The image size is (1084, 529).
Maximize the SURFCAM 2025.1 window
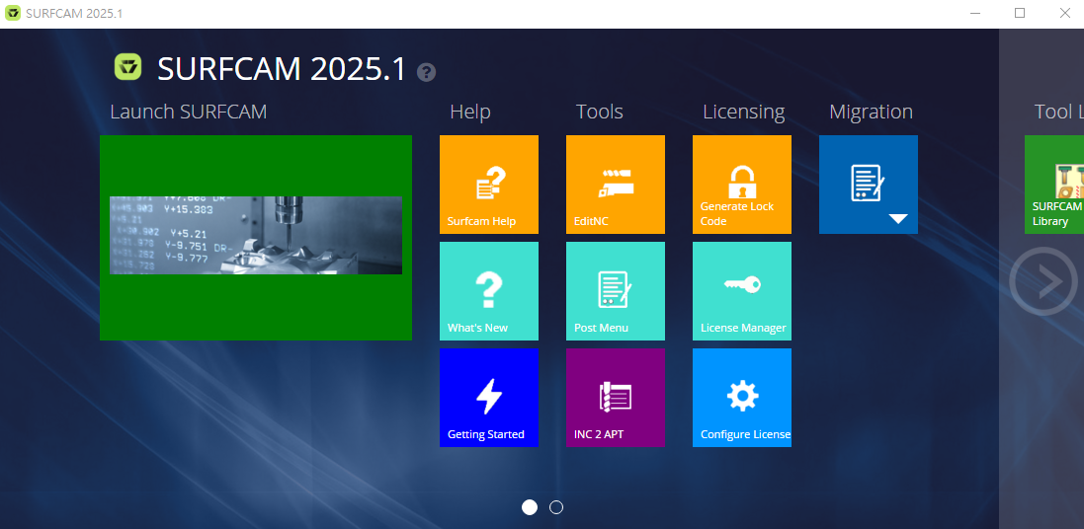click(x=1020, y=14)
